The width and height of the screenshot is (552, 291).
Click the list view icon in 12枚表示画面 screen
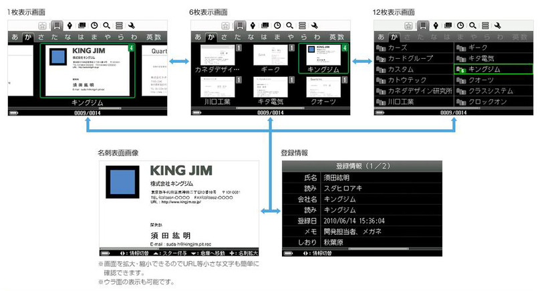coord(485,25)
